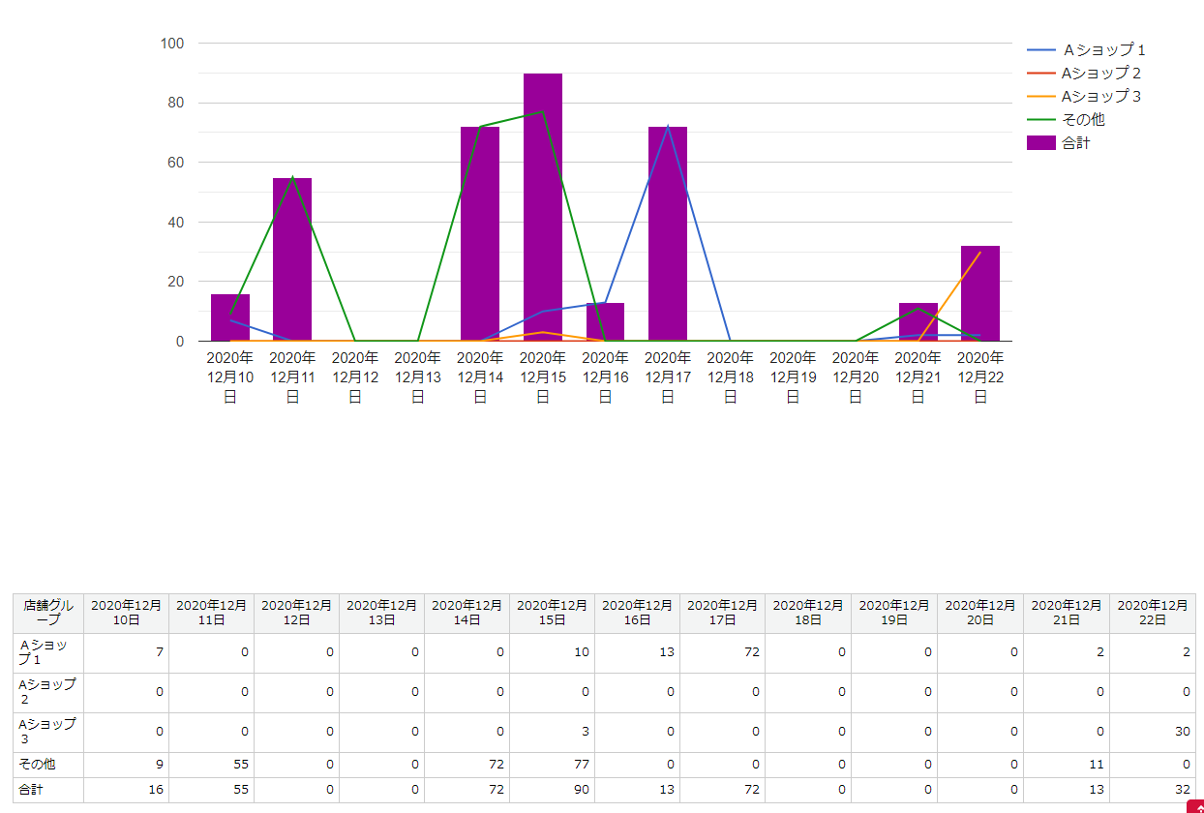Click cell 32 in 合計 row

tap(1153, 790)
